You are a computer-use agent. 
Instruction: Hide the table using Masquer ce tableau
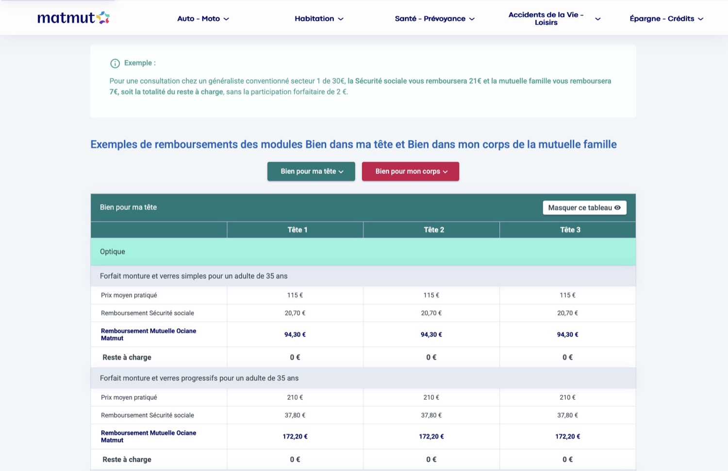(584, 208)
